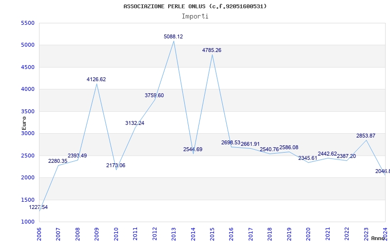Select data label 1227.54
The width and height of the screenshot is (390, 243).
click(x=39, y=208)
